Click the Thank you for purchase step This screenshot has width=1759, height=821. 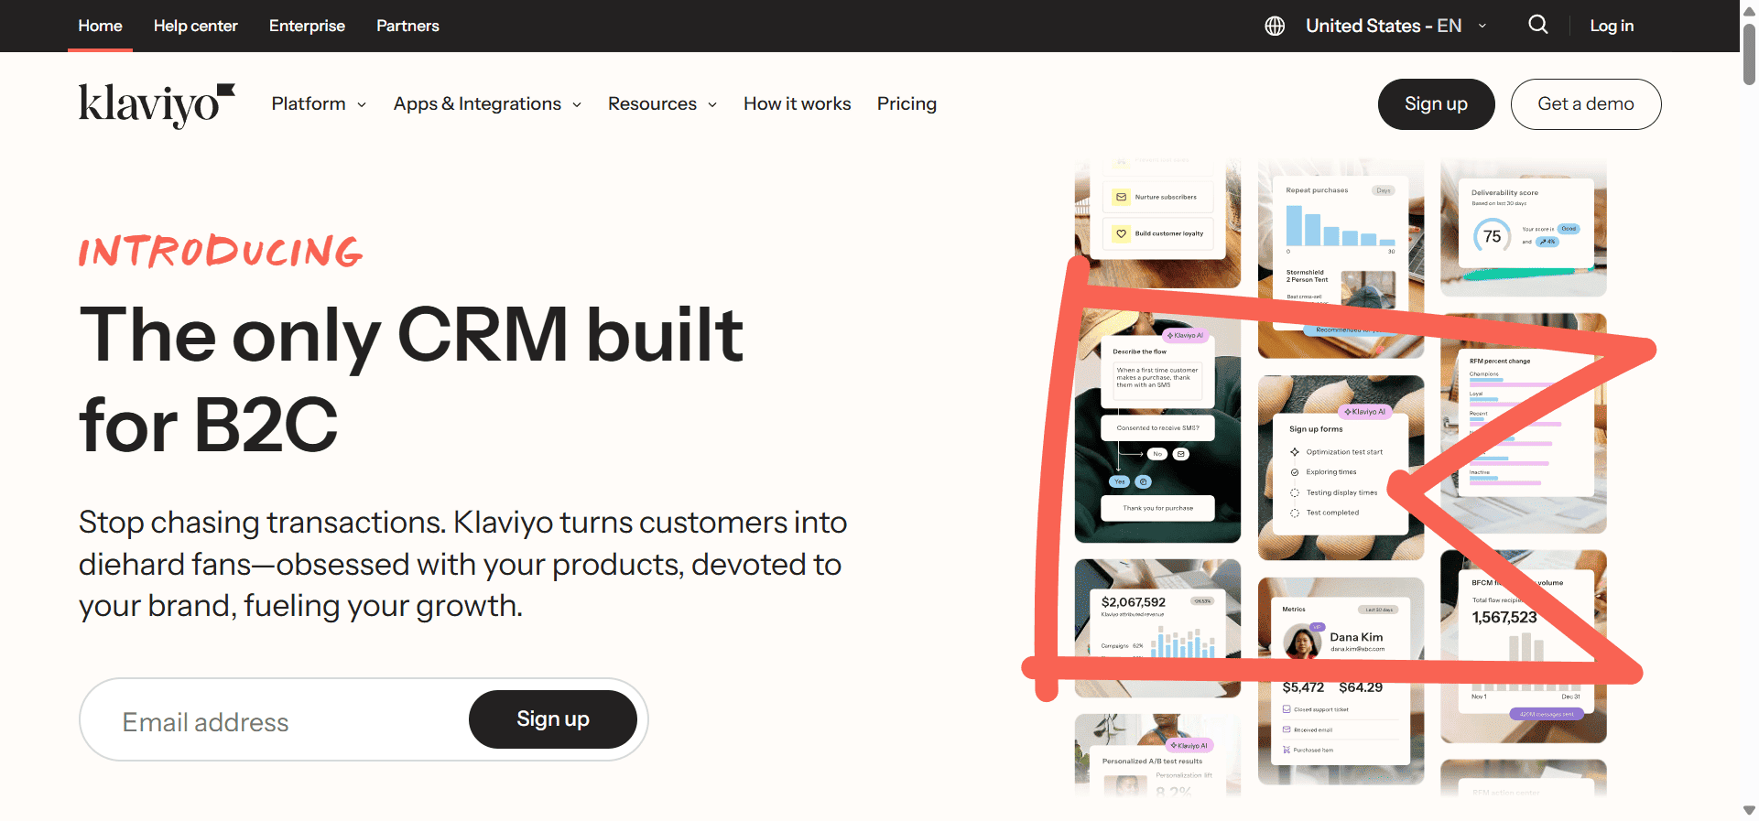coord(1157,508)
